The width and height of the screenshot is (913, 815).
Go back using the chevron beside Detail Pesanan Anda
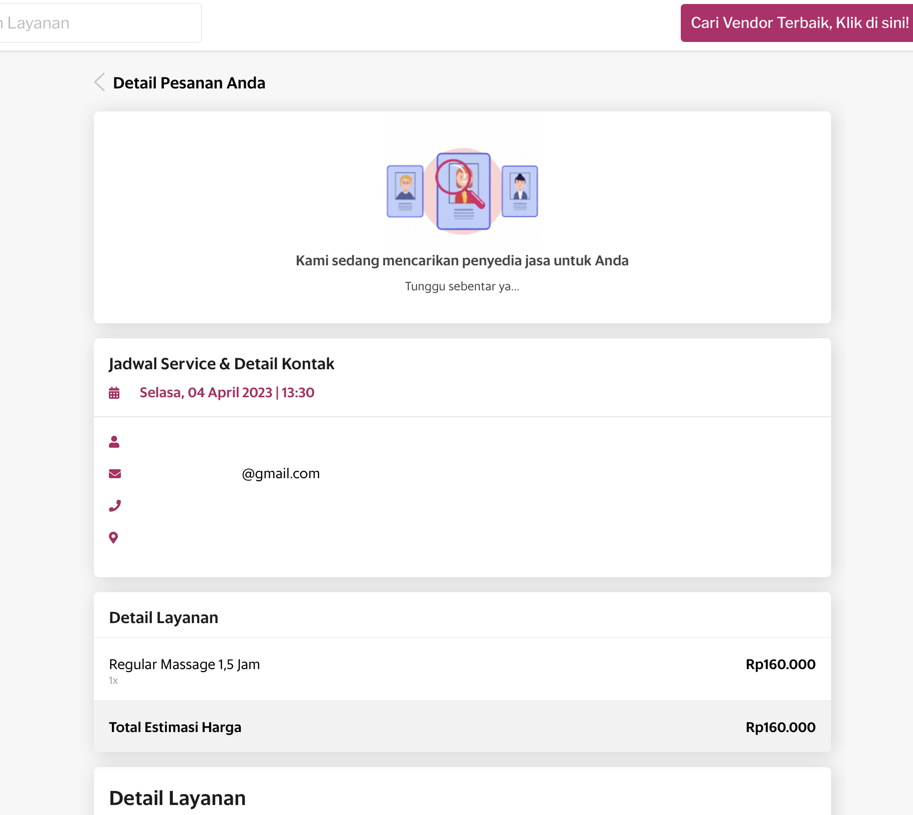point(100,82)
